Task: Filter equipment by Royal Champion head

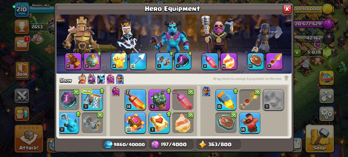Action: (120, 79)
